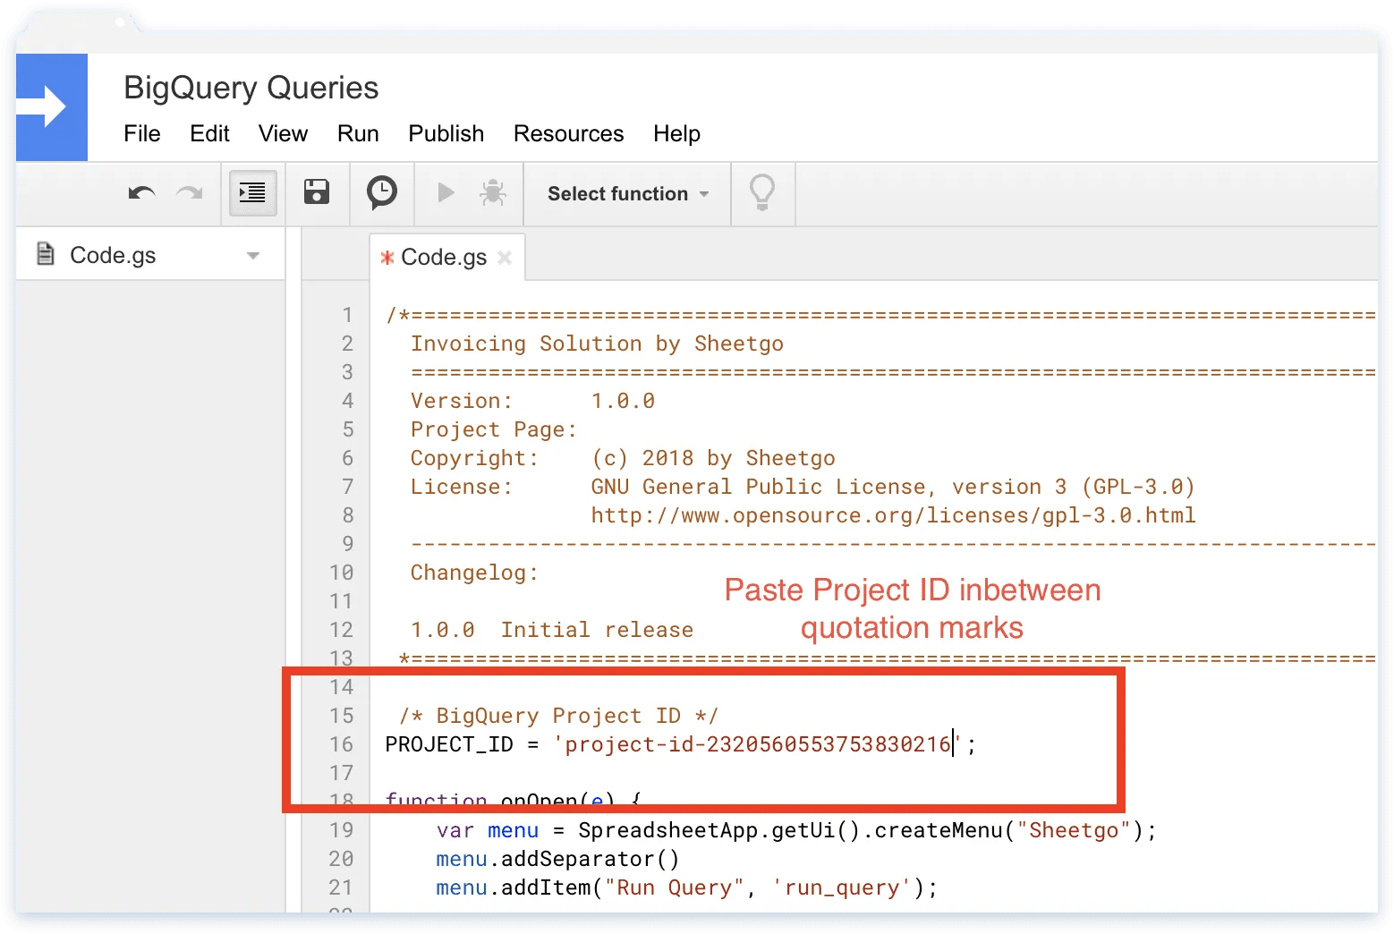Open the Publish menu
This screenshot has height=934, width=1394.
446,133
